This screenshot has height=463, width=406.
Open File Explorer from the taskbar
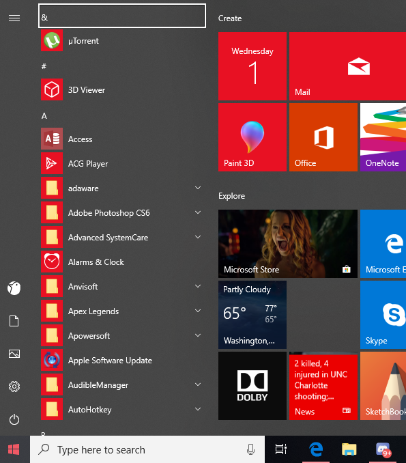click(349, 449)
